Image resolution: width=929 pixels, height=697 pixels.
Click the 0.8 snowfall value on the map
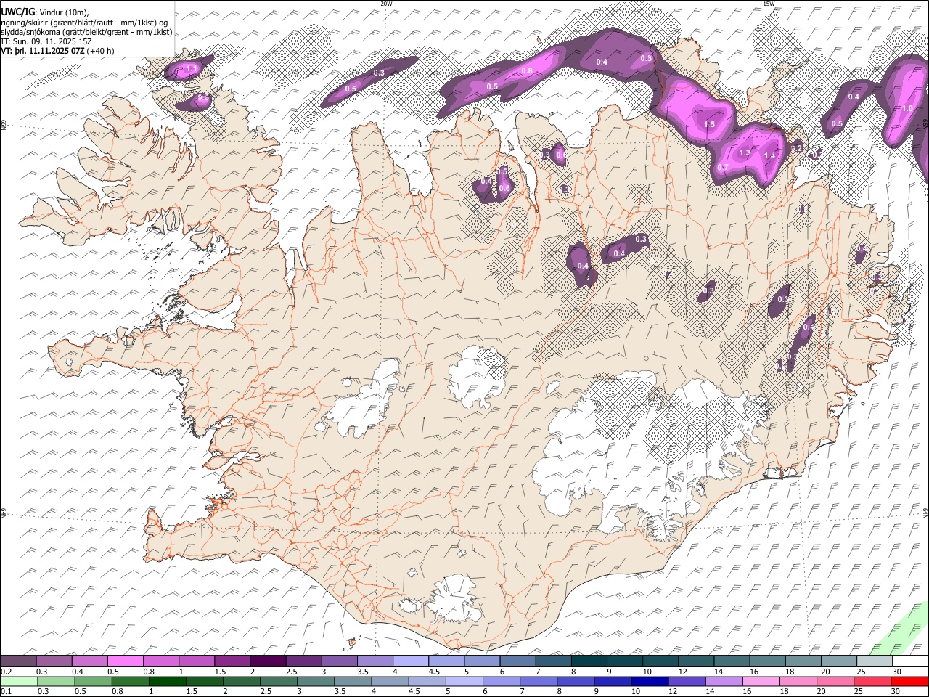click(x=527, y=70)
